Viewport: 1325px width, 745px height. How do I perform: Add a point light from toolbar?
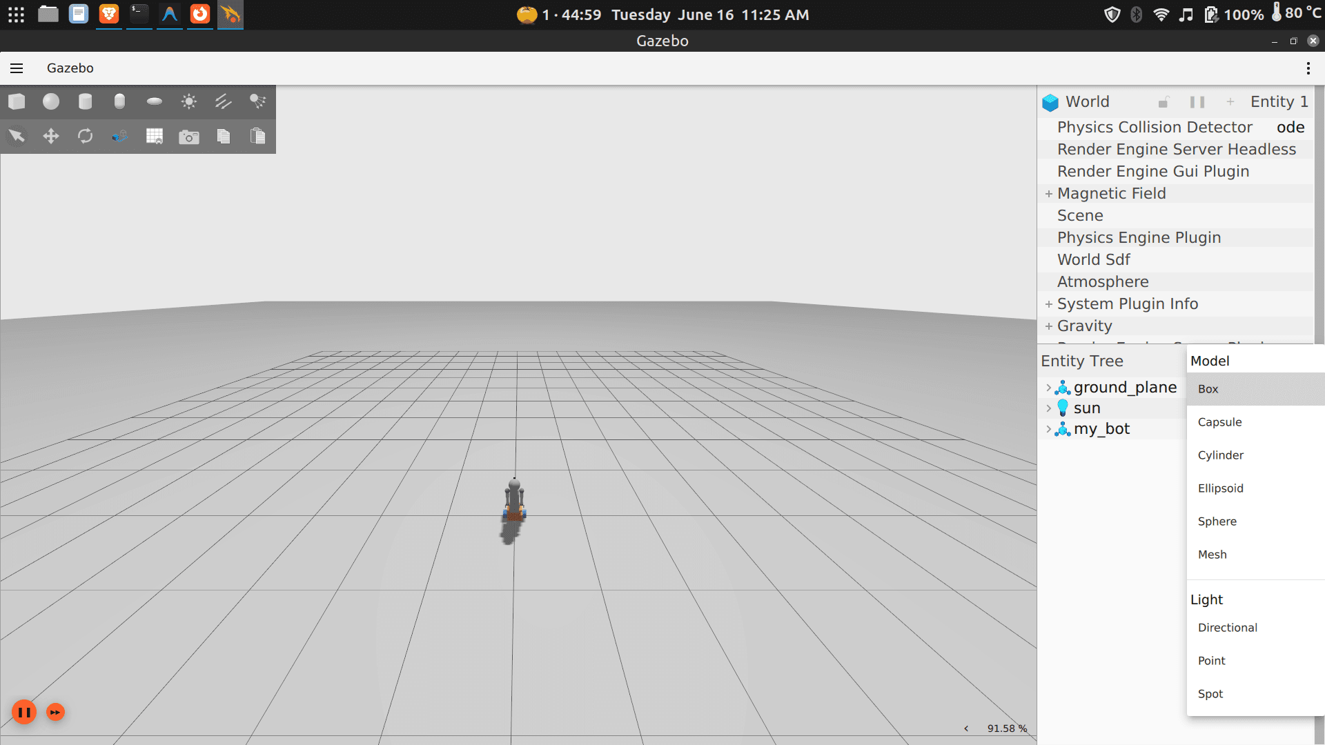click(x=189, y=102)
